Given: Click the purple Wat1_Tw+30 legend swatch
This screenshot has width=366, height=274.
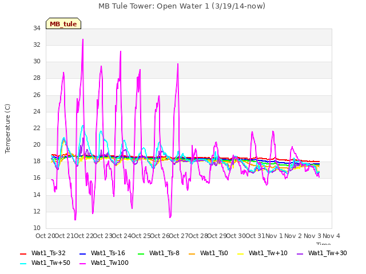Looking at the screenshot, I should (300, 253).
